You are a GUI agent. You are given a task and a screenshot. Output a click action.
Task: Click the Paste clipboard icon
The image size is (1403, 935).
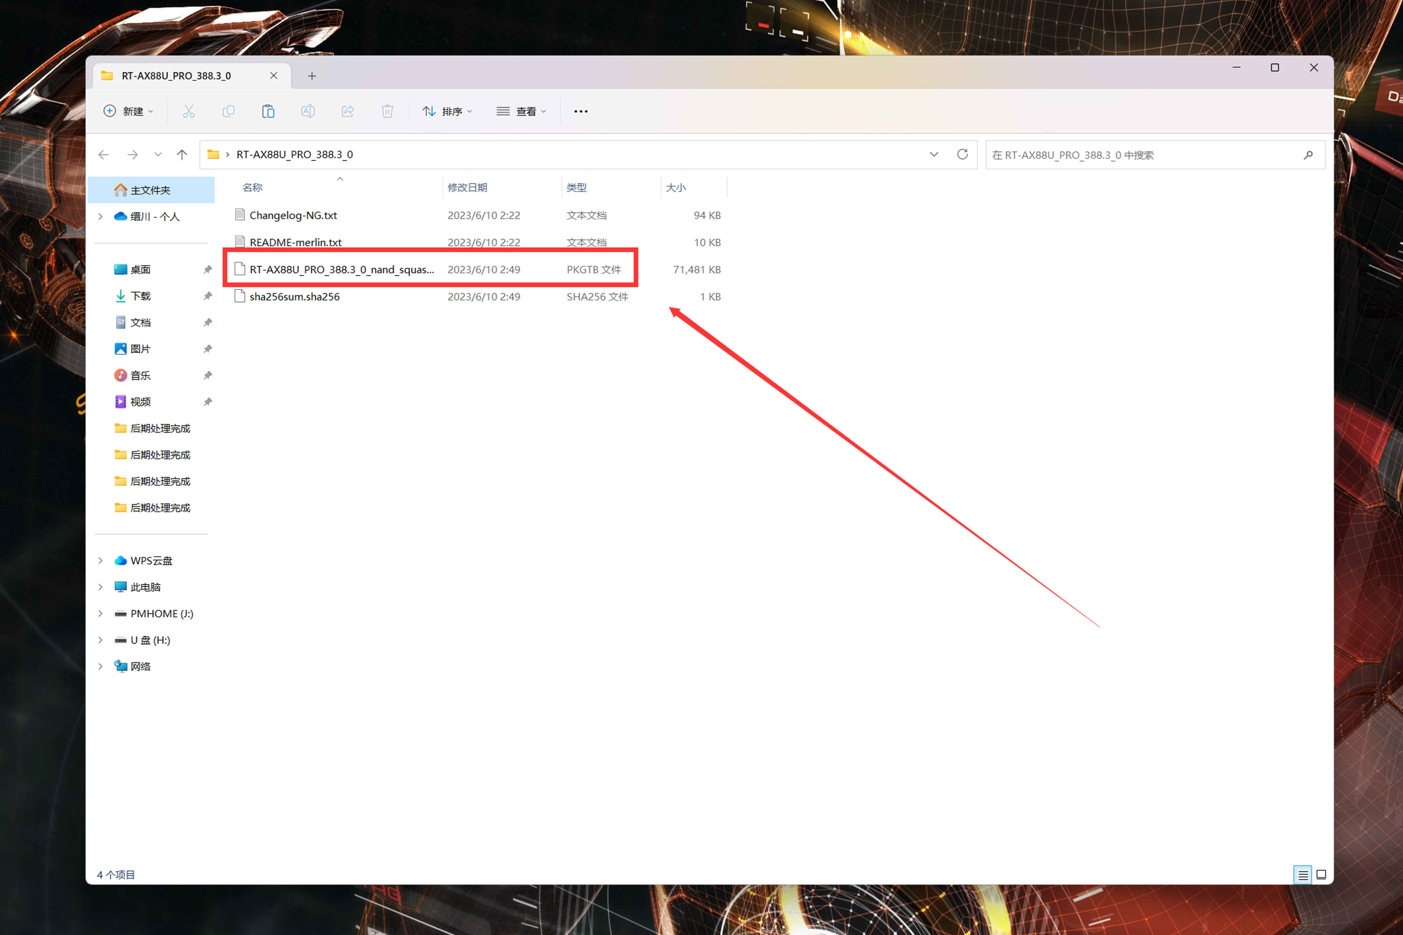tap(268, 111)
